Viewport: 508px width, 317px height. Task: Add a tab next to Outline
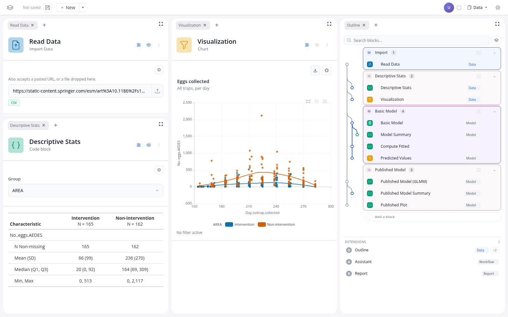click(x=376, y=25)
